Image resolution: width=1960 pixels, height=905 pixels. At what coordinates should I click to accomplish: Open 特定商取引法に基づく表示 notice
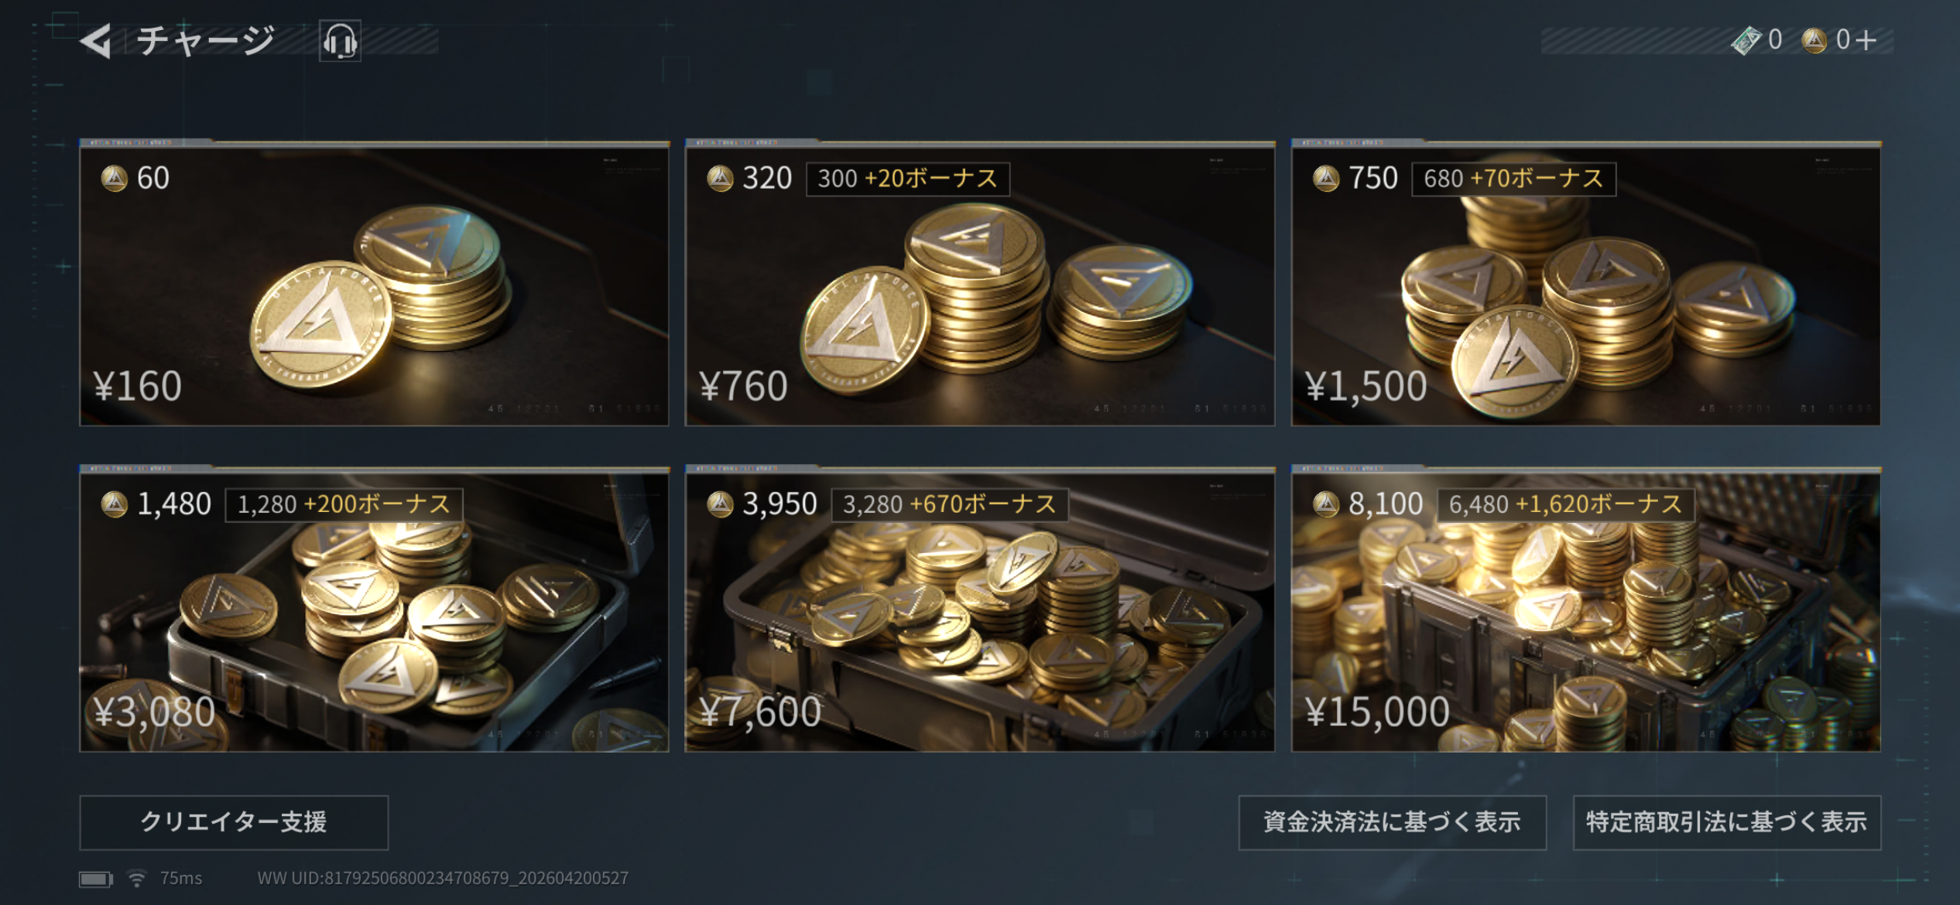click(1727, 822)
